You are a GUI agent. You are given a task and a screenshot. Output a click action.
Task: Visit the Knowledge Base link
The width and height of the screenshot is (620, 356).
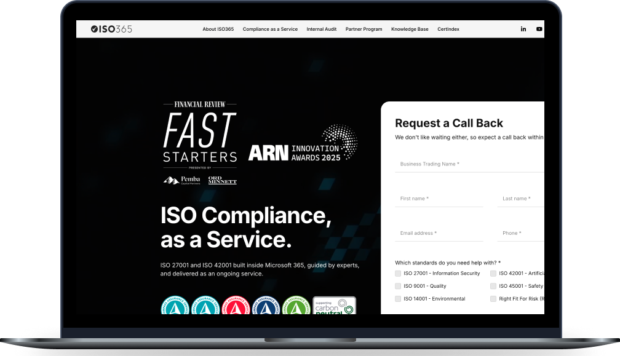pos(410,30)
